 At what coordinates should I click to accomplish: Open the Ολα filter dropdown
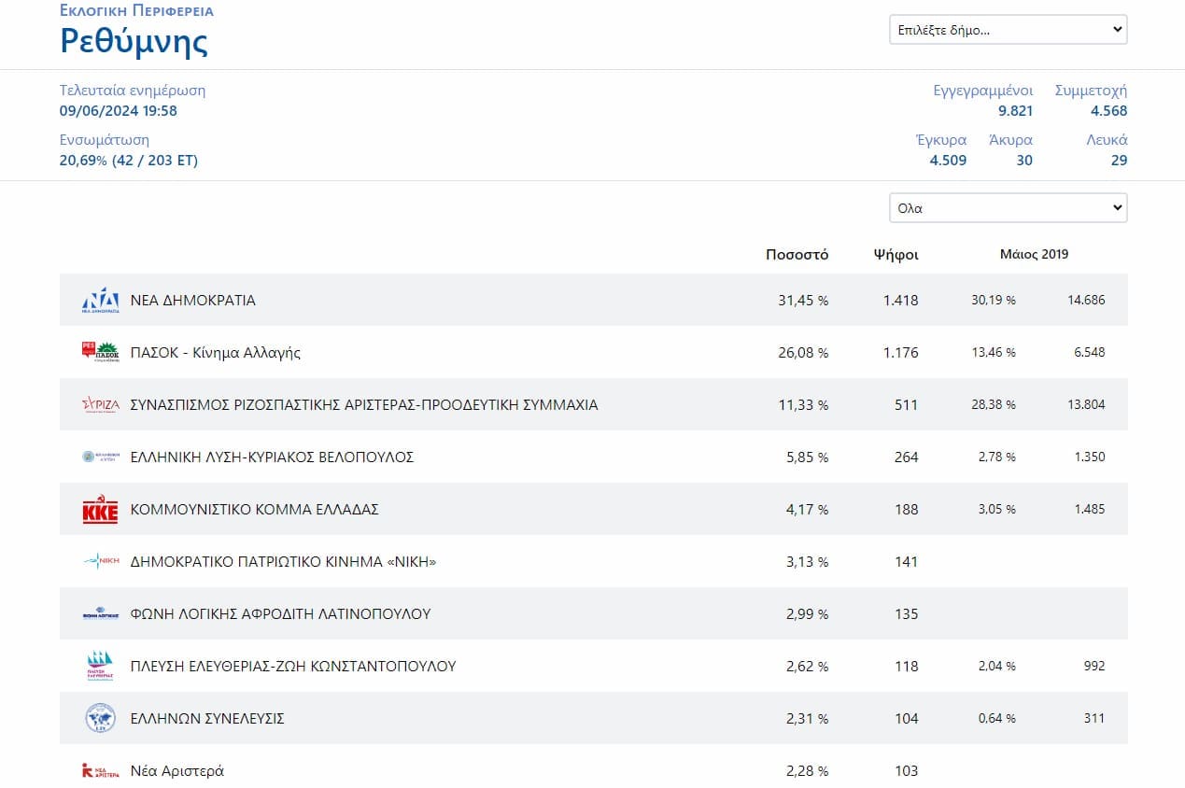[1009, 208]
